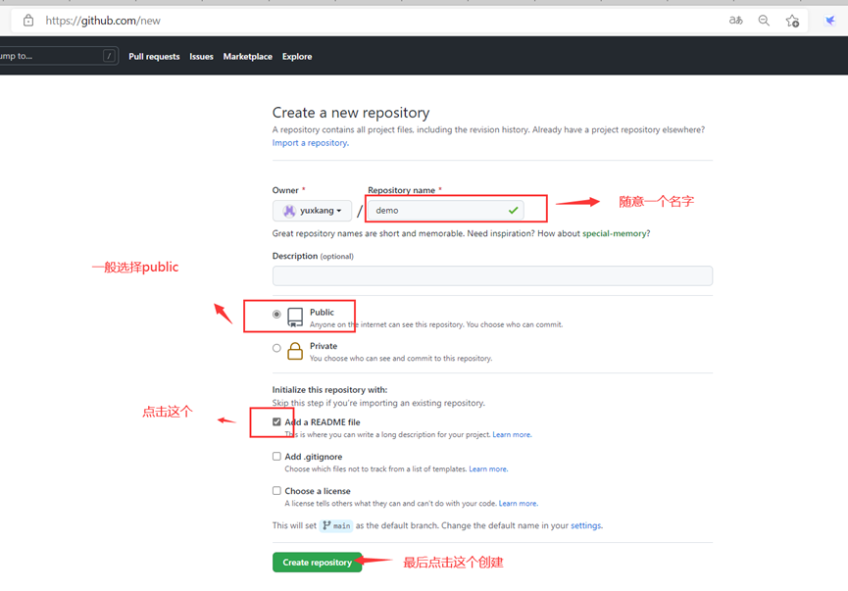The image size is (848, 591).
Task: Click the Repository name field label
Action: [401, 190]
